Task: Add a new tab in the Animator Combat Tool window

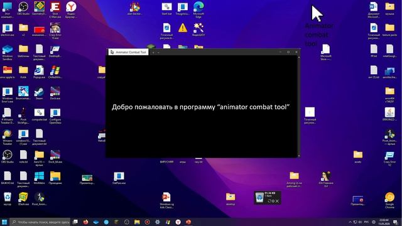Action: click(x=153, y=53)
